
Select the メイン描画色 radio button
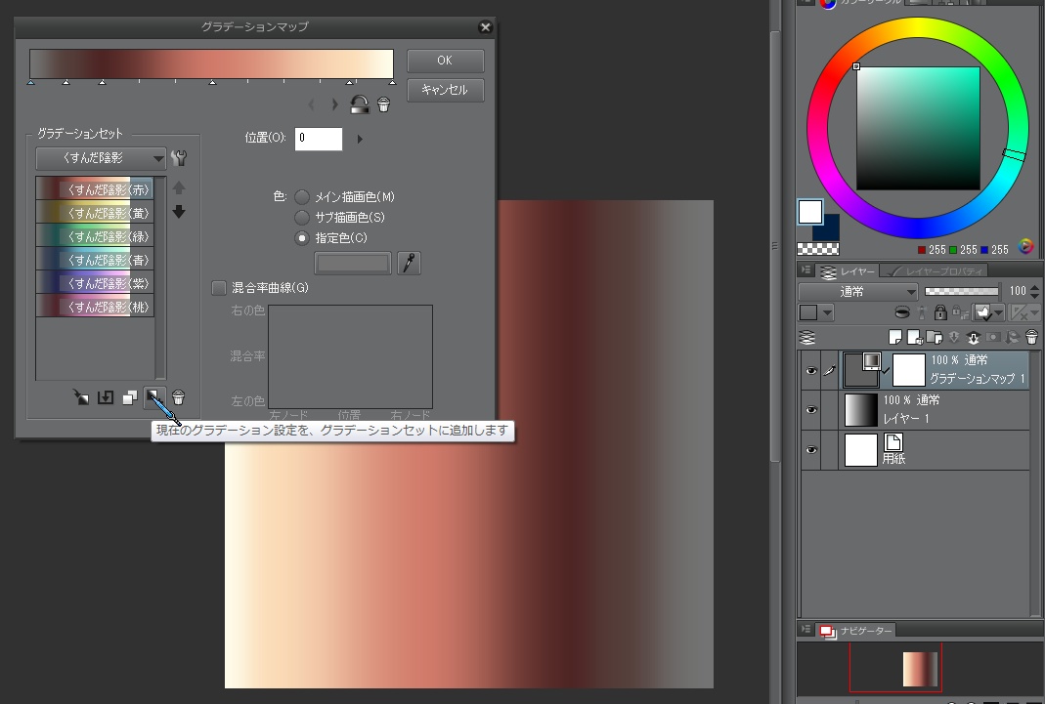click(x=302, y=197)
